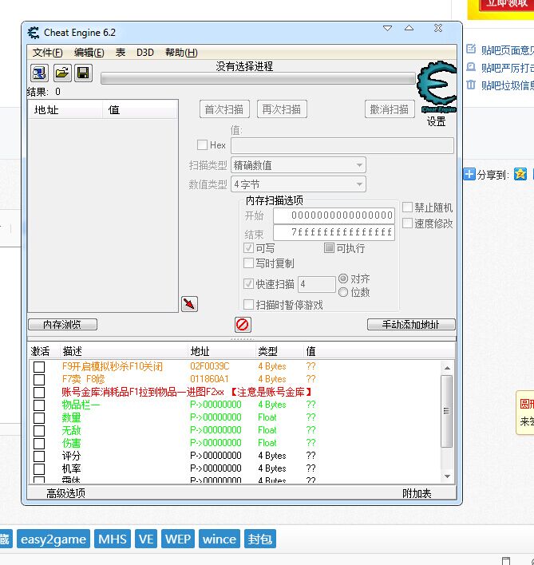The image size is (534, 565).
Task: Open the D3D menu
Action: 145,53
